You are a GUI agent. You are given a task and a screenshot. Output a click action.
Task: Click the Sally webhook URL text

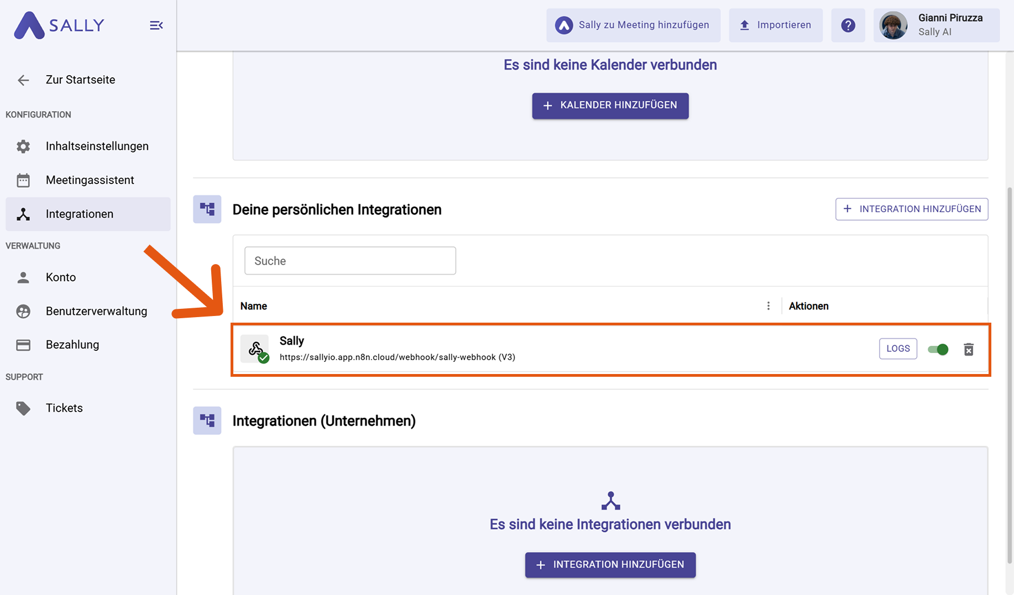click(x=398, y=357)
